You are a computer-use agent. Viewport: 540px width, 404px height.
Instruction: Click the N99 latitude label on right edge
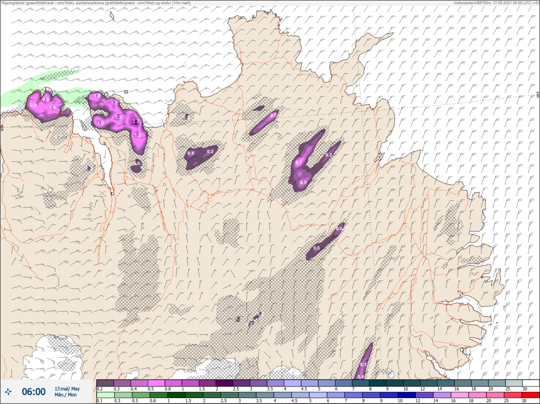point(538,95)
